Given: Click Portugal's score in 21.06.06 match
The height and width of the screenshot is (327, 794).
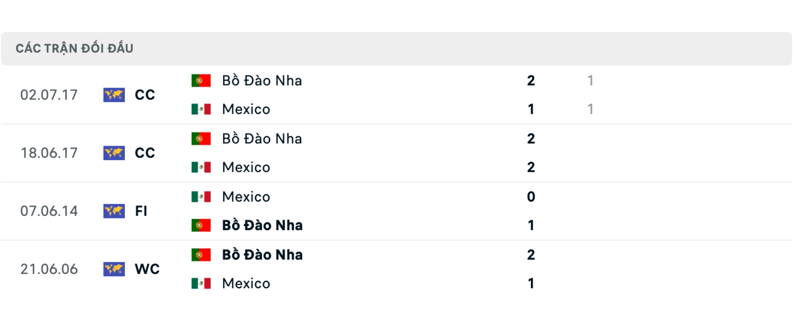Looking at the screenshot, I should pos(531,255).
